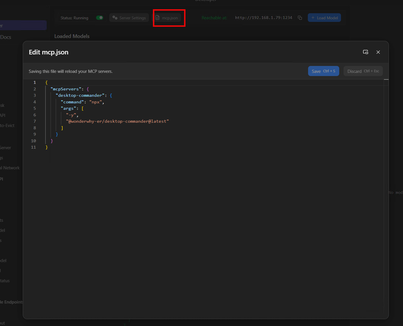This screenshot has height=326, width=403.
Task: Copy the reachable server address icon
Action: (300, 18)
